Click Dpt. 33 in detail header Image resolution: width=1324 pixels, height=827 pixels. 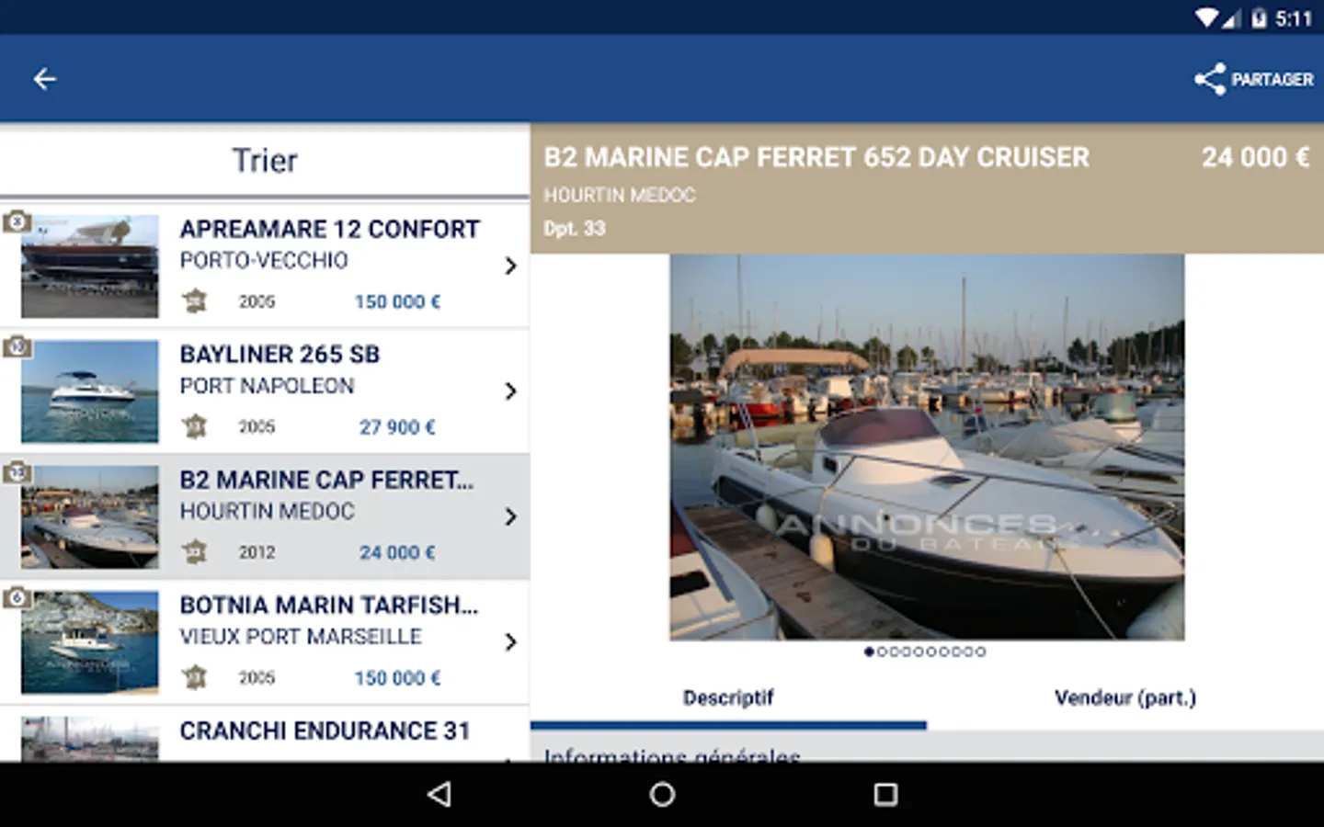[x=575, y=229]
